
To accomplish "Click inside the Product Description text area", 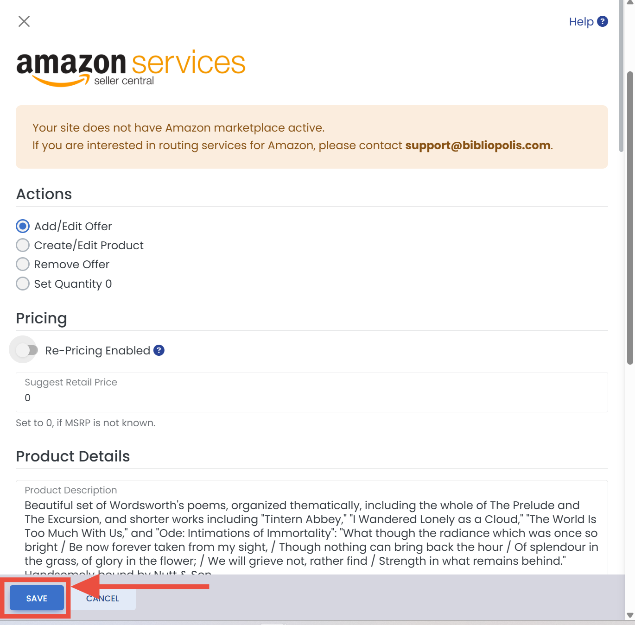I will pyautogui.click(x=312, y=528).
